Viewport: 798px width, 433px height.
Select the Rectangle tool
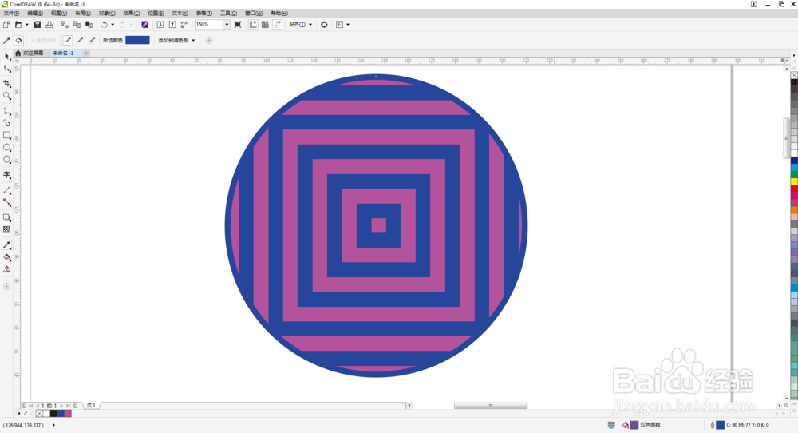(6, 135)
